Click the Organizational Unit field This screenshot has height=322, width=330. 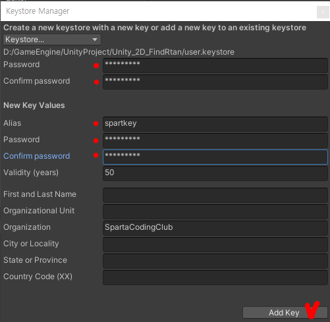[x=215, y=211]
